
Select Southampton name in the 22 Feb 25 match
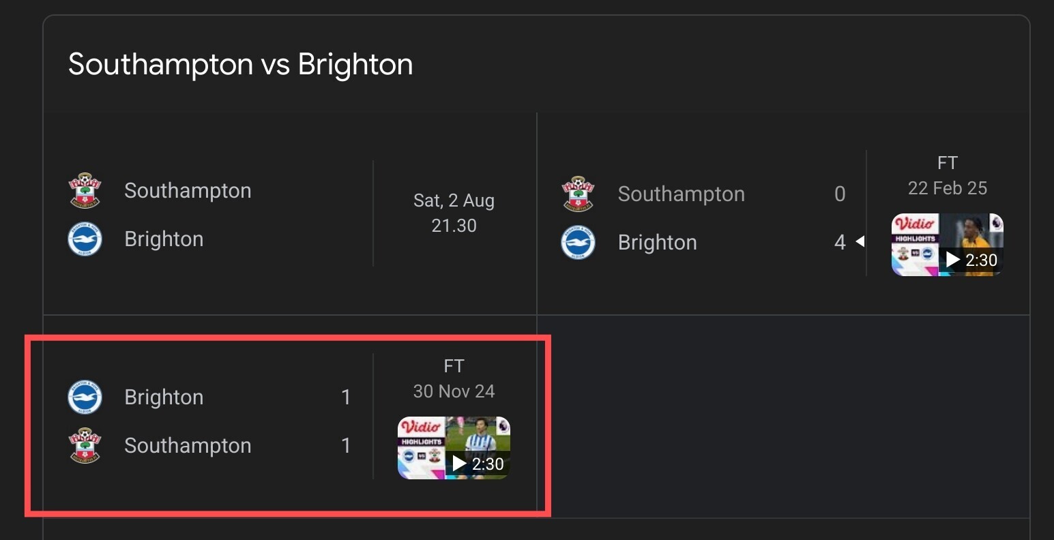[x=681, y=194]
